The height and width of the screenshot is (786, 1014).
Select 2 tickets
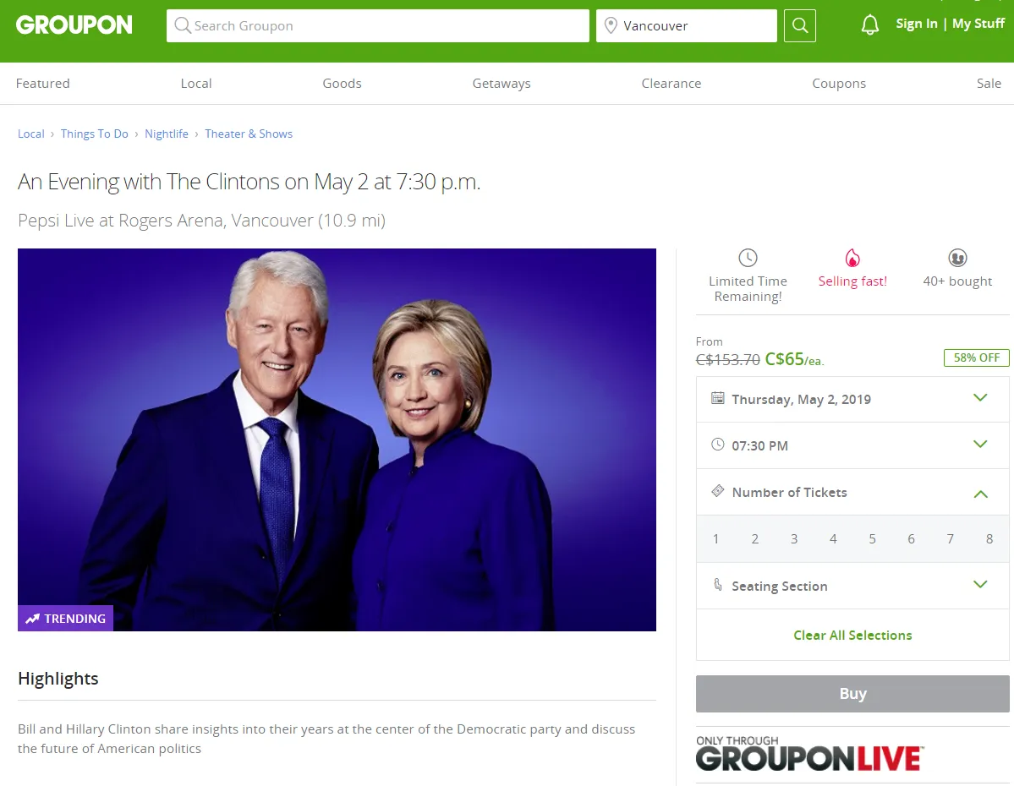[754, 539]
